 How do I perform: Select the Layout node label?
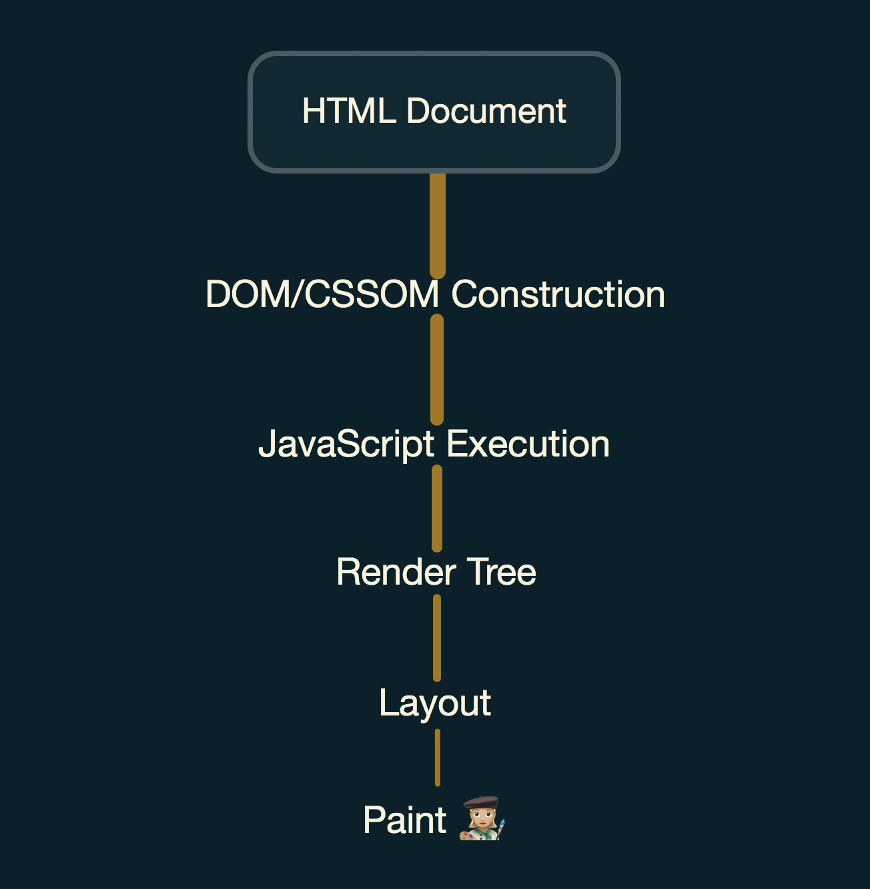(435, 703)
